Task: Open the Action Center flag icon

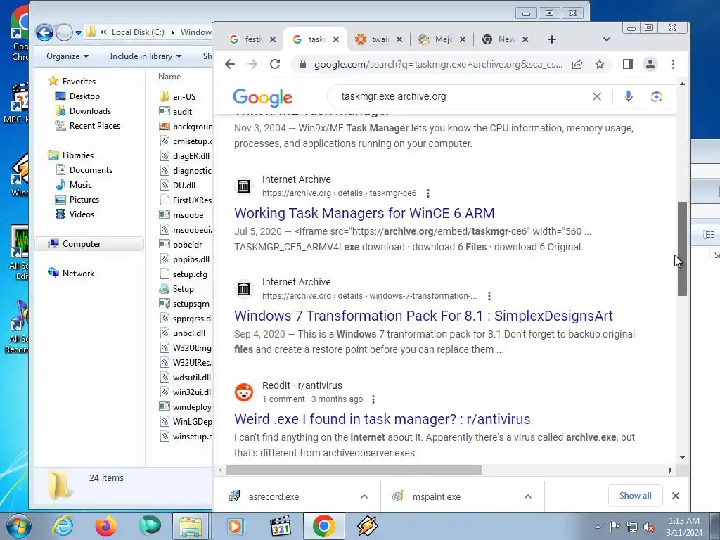Action: coord(615,527)
